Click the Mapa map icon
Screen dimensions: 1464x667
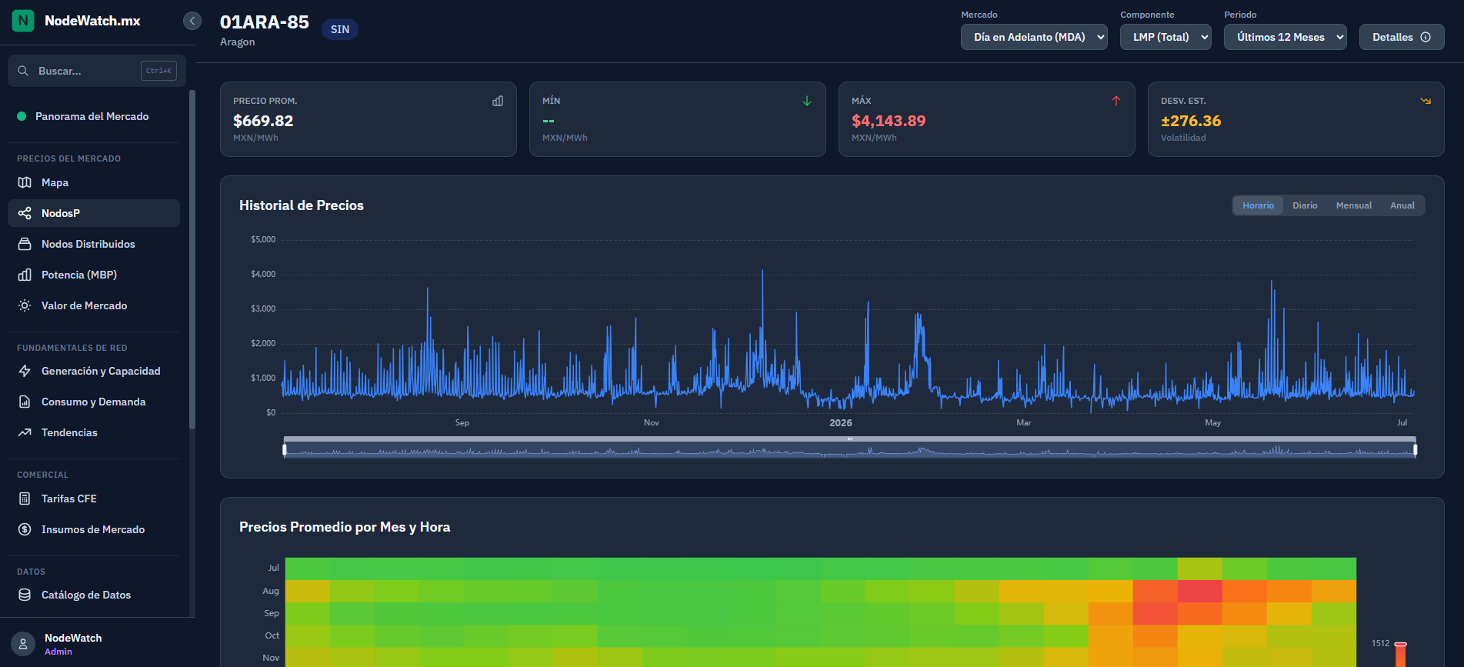point(25,182)
